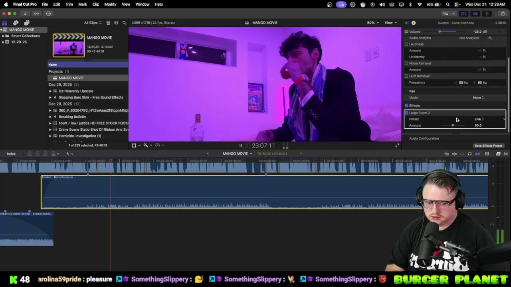Disable the Large Room 2 effect
The width and height of the screenshot is (511, 287).
(406, 113)
